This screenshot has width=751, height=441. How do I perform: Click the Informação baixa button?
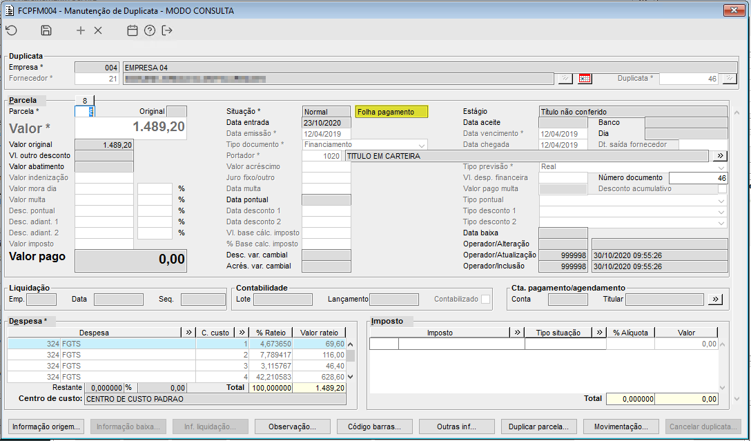pos(128,427)
